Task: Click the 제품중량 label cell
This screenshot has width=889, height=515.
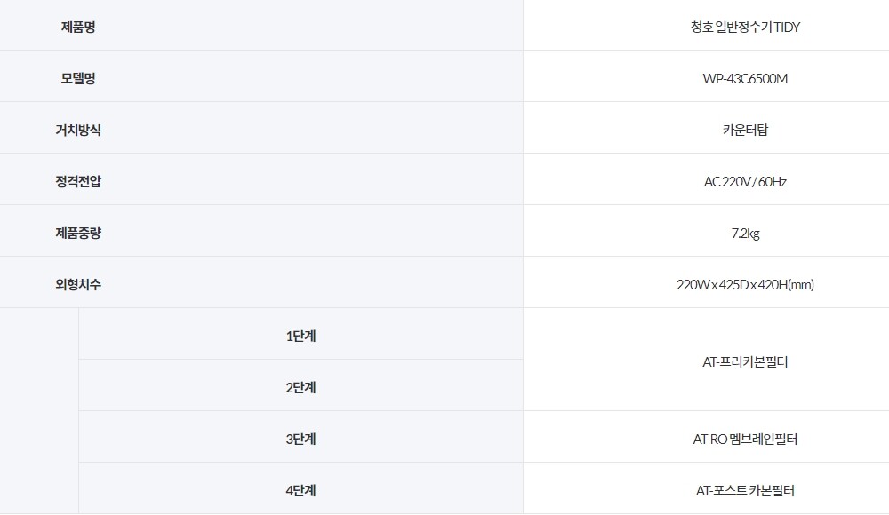Action: click(78, 233)
